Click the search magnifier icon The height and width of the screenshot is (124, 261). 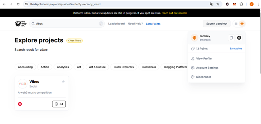tap(33, 24)
